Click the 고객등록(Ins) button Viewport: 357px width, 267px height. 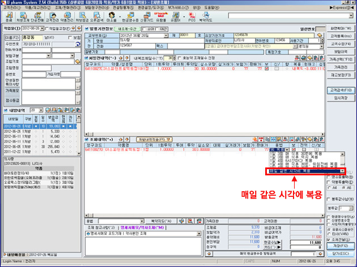coord(341,36)
